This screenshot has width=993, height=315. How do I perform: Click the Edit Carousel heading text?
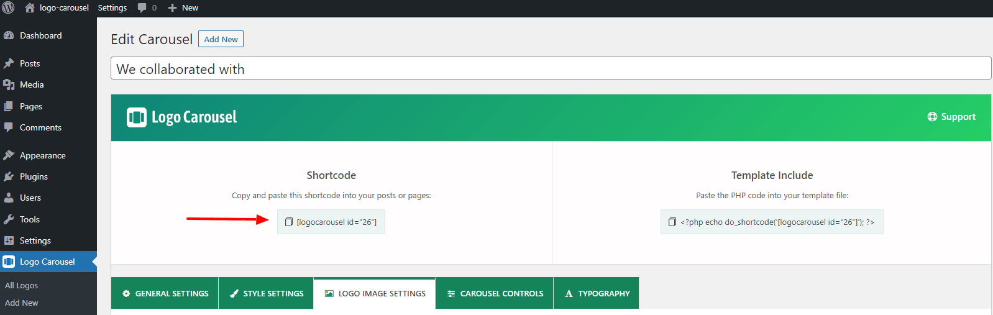click(x=152, y=39)
